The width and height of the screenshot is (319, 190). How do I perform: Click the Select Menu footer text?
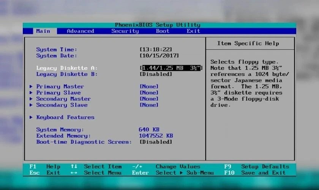click(x=103, y=173)
